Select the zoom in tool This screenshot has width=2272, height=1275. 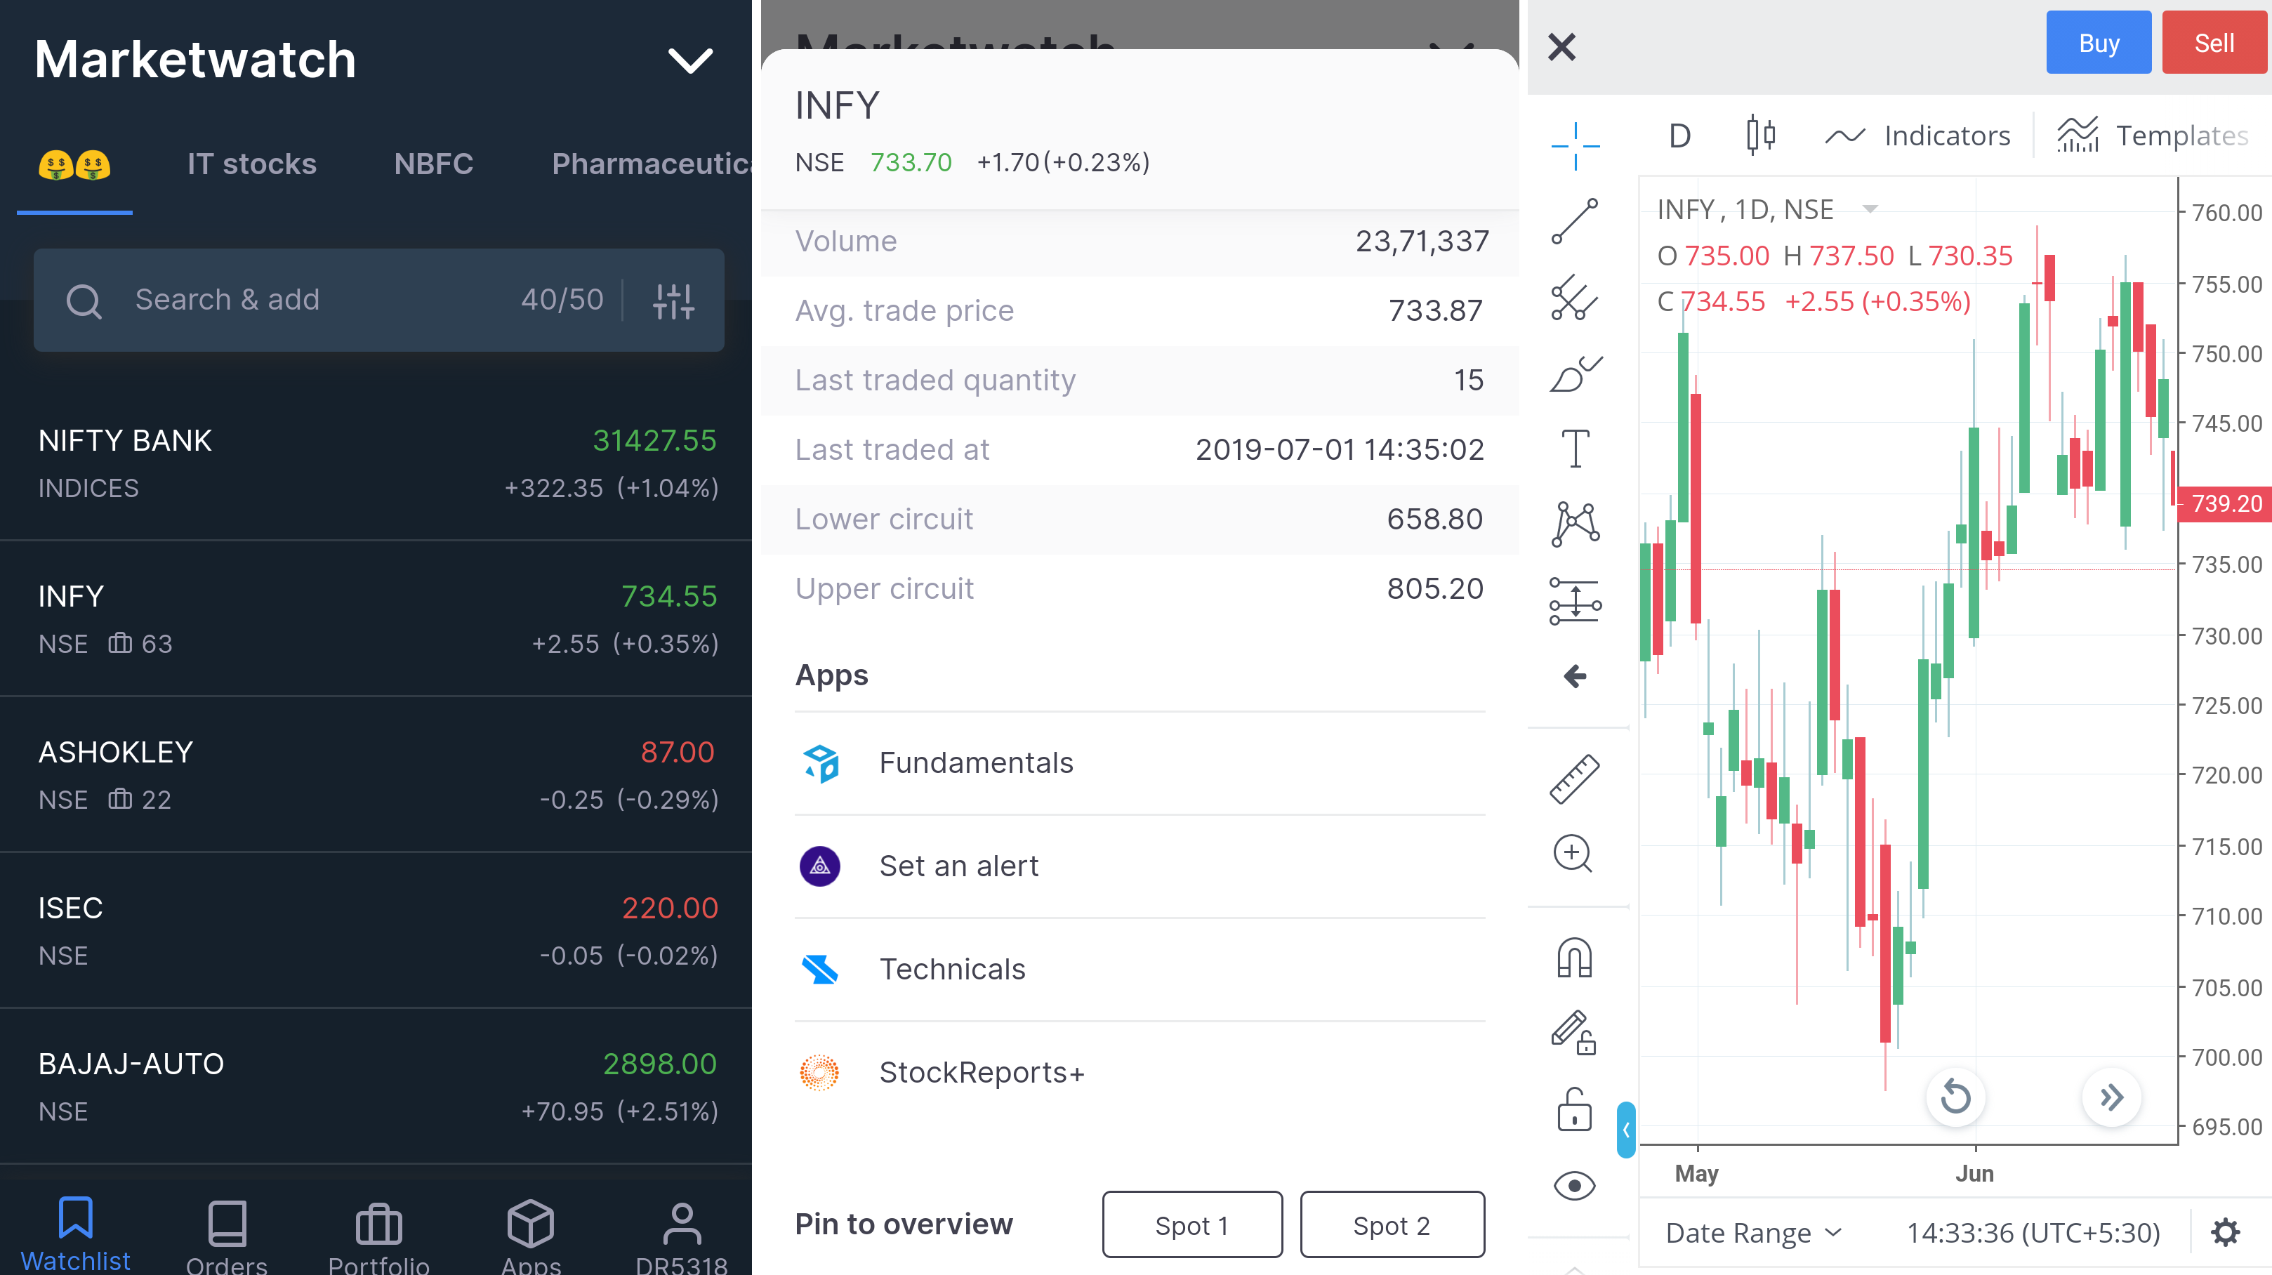pos(1573,854)
